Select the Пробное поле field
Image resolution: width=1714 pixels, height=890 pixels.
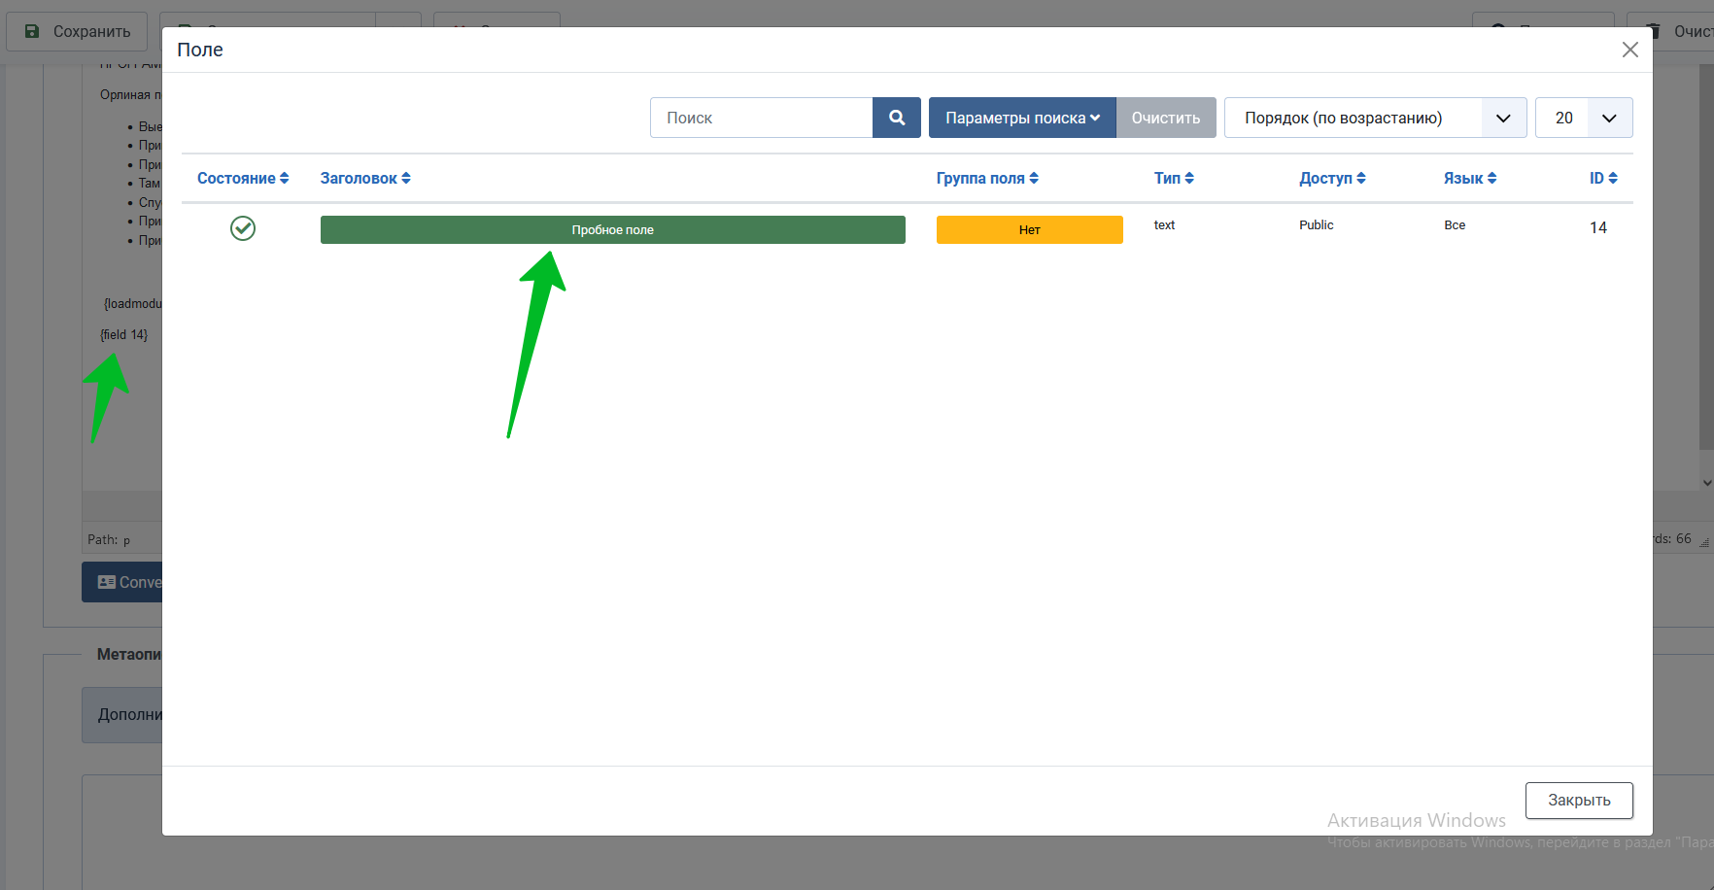pos(612,230)
